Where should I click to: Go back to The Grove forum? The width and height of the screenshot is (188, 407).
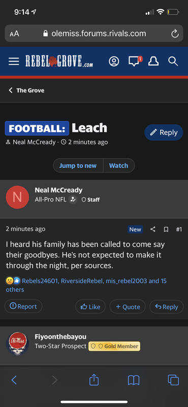pyautogui.click(x=26, y=91)
